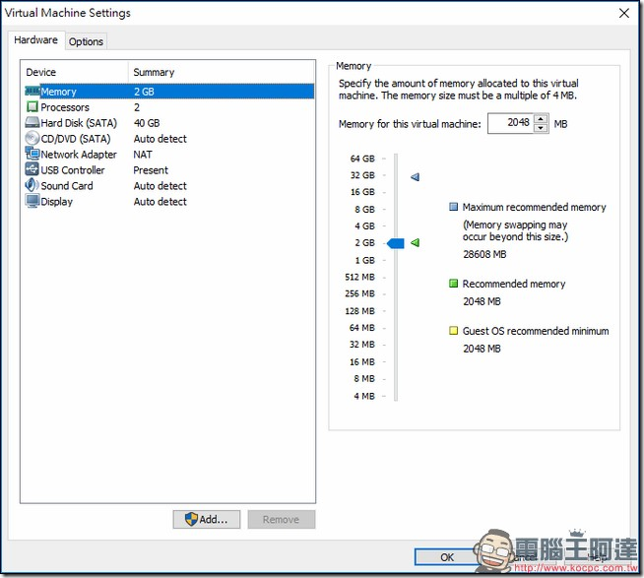Screen dimensions: 644x578
Task: Select the Memory device icon
Action: pos(32,92)
